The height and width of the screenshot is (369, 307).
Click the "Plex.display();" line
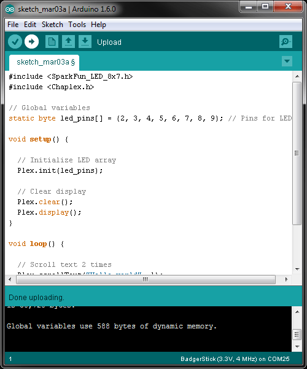49,212
